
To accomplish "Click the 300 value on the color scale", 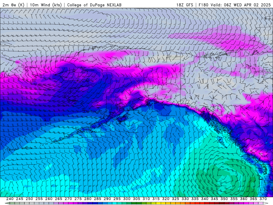I will coord(127,199).
